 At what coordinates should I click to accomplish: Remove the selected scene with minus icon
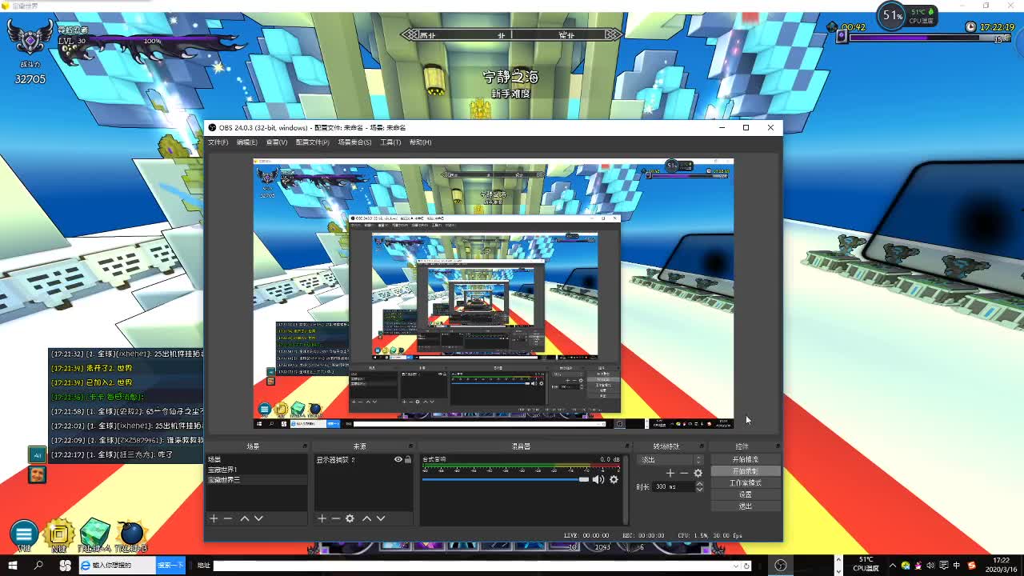pos(228,518)
